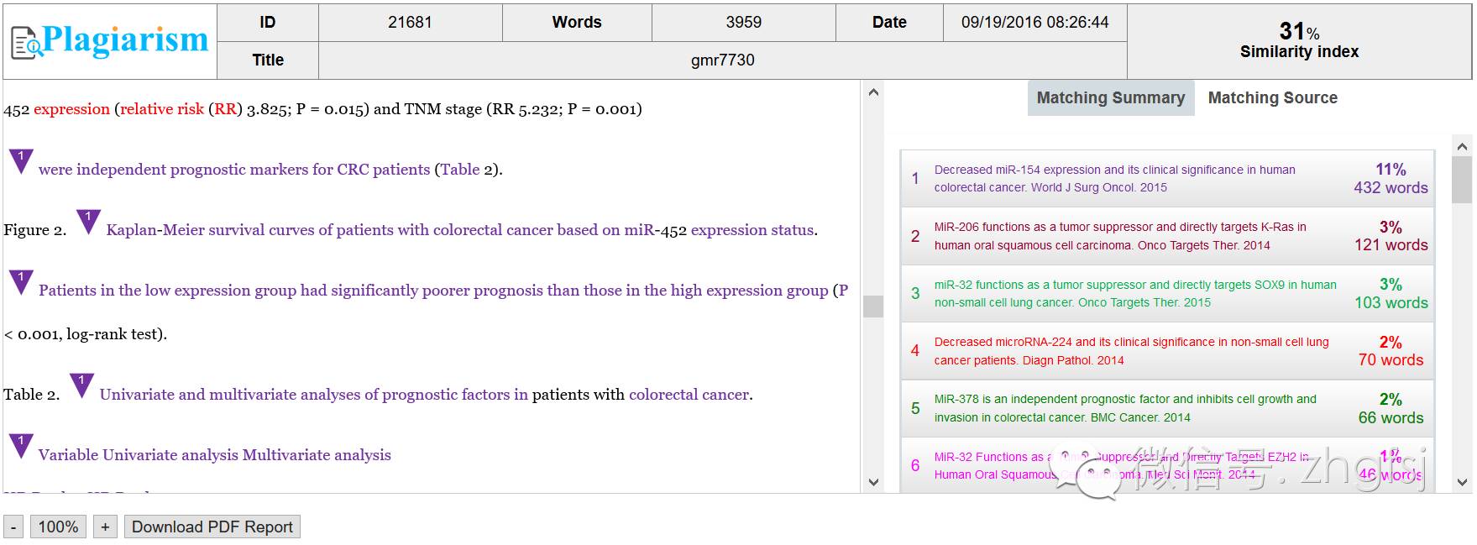The width and height of the screenshot is (1477, 545).
Task: Click source marker before 'Patients in the low expression'
Action: [x=21, y=282]
